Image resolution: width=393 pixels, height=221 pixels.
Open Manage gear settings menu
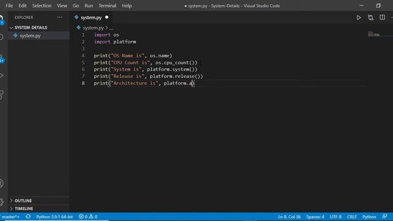coord(1,202)
